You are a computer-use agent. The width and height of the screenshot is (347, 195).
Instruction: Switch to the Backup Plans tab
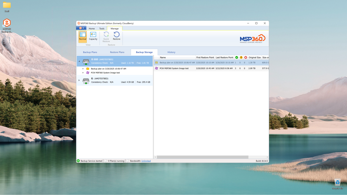pos(90,52)
